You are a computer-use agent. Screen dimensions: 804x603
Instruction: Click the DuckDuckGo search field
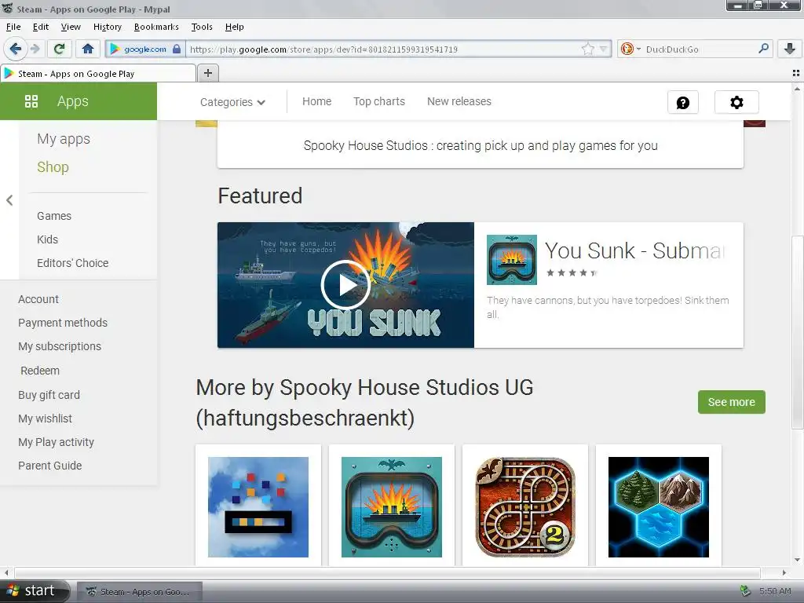click(x=699, y=49)
